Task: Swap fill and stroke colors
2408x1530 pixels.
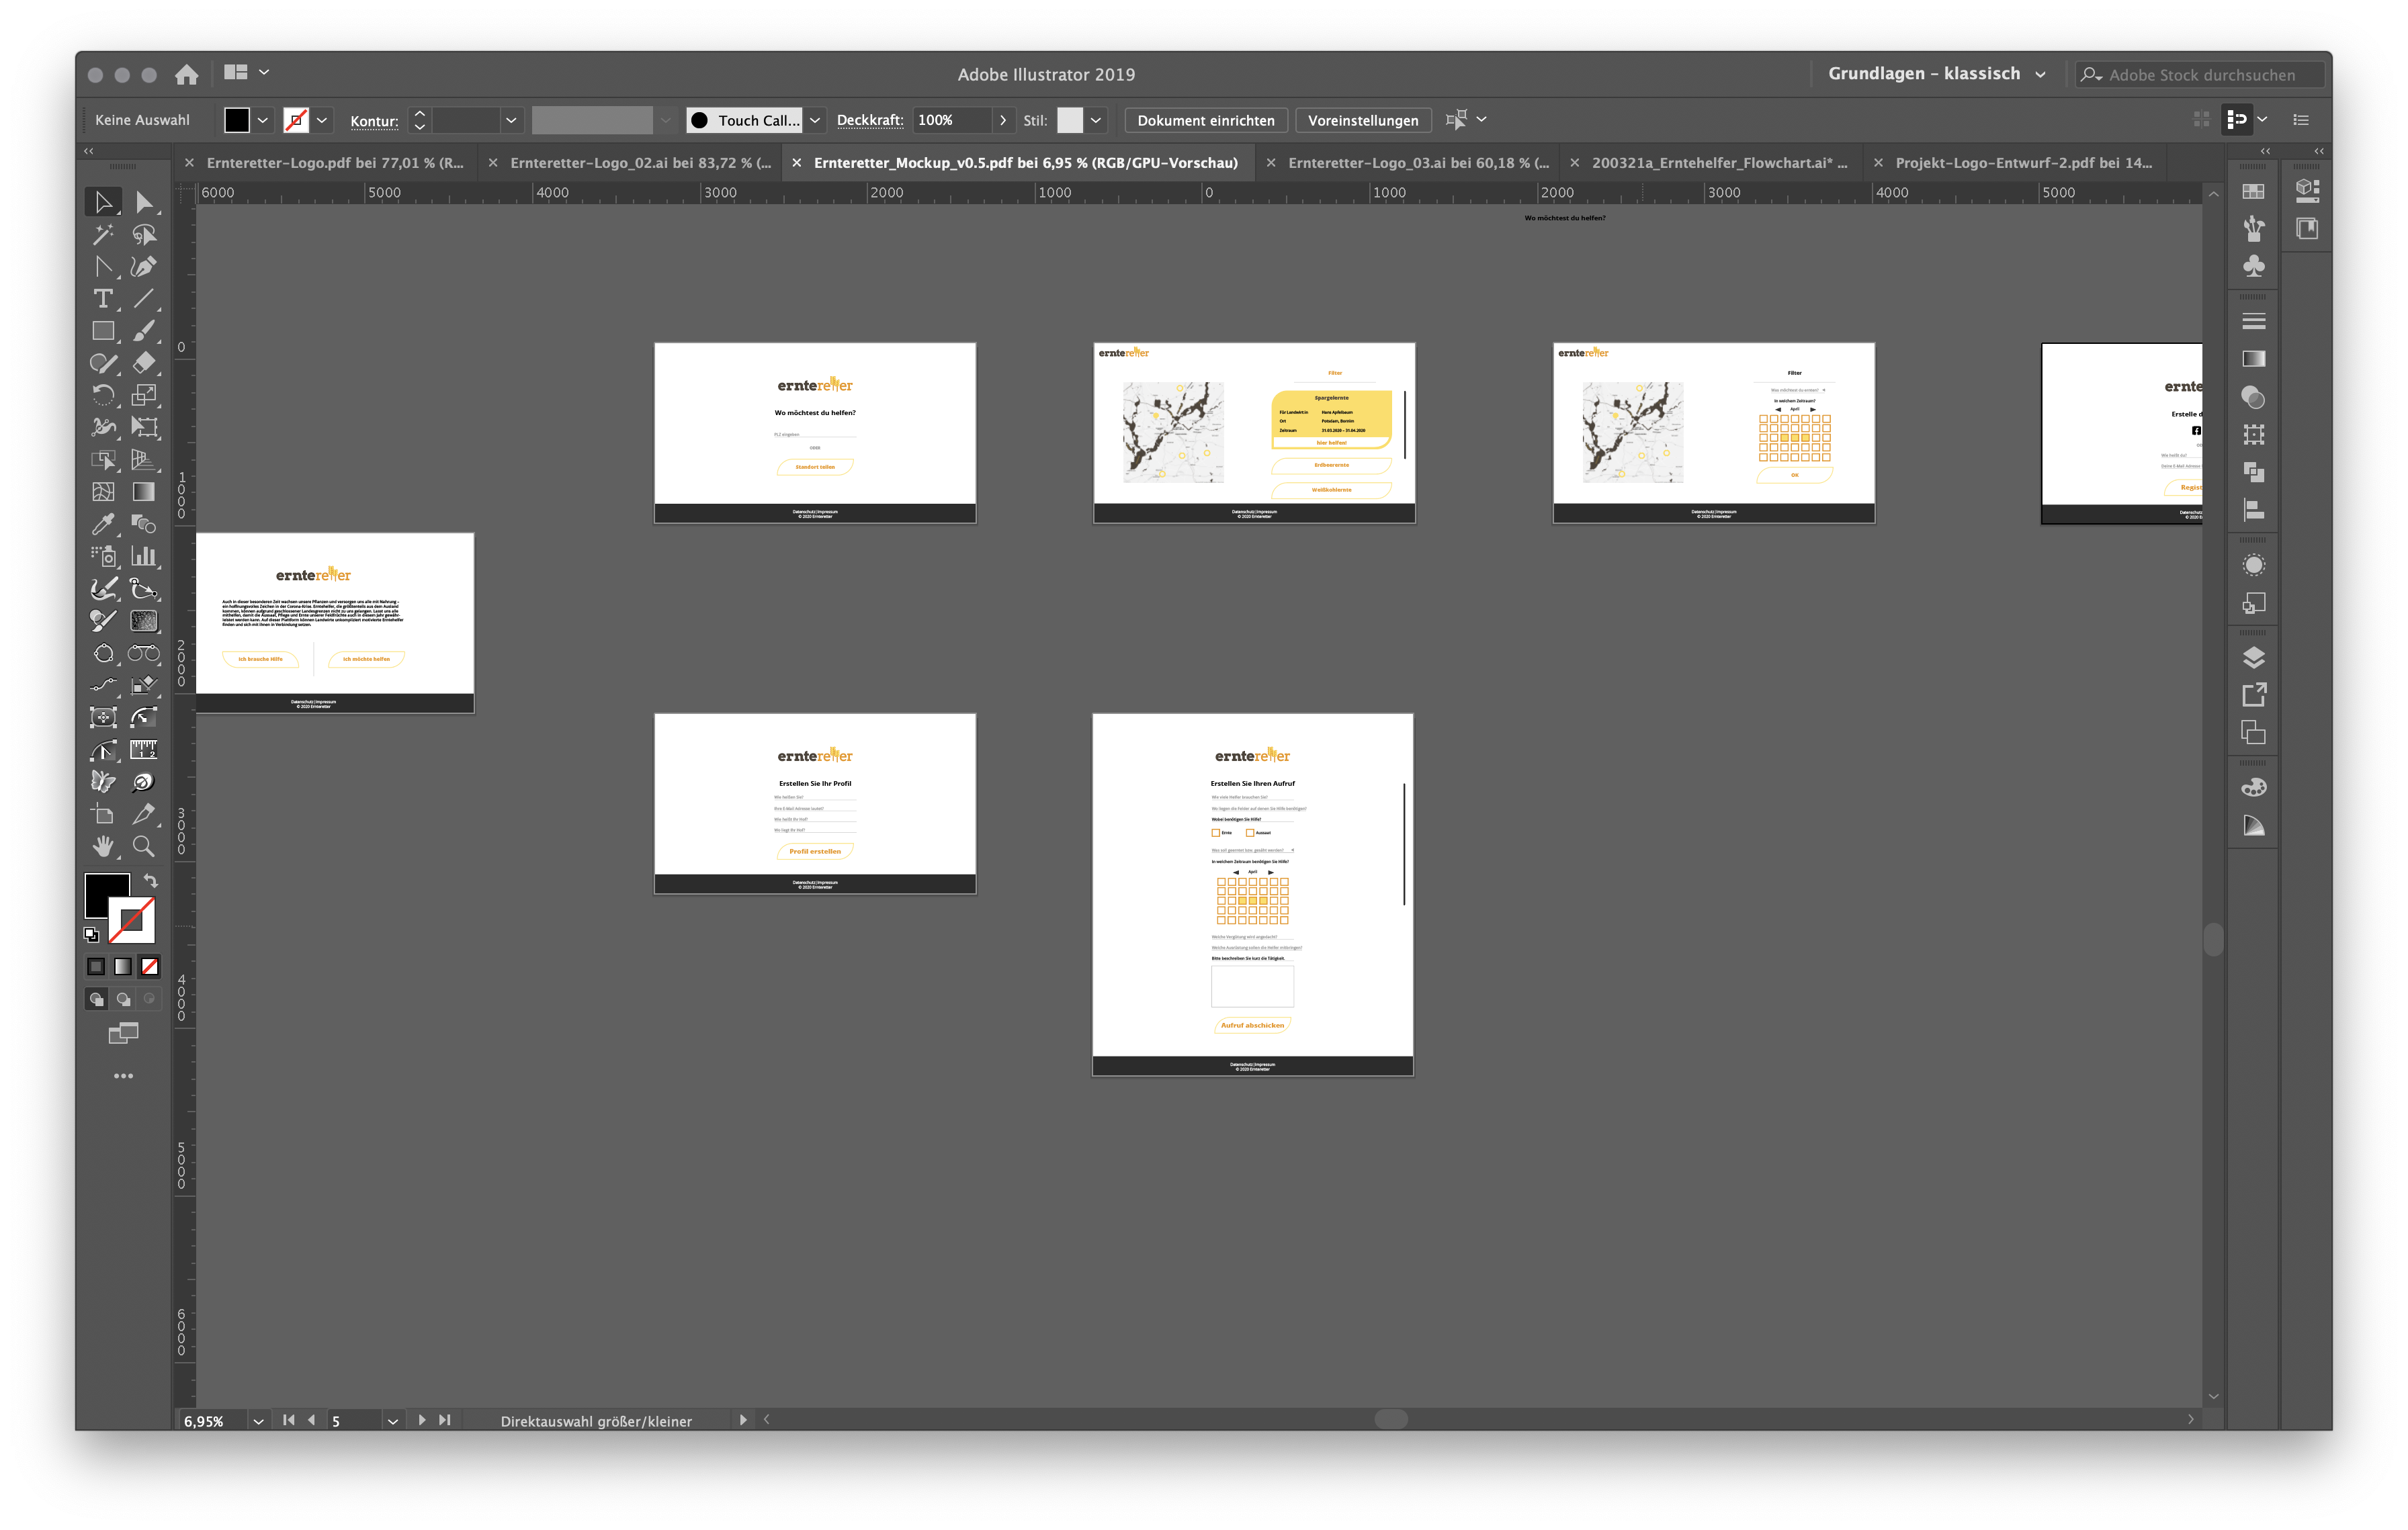Action: pos(151,881)
